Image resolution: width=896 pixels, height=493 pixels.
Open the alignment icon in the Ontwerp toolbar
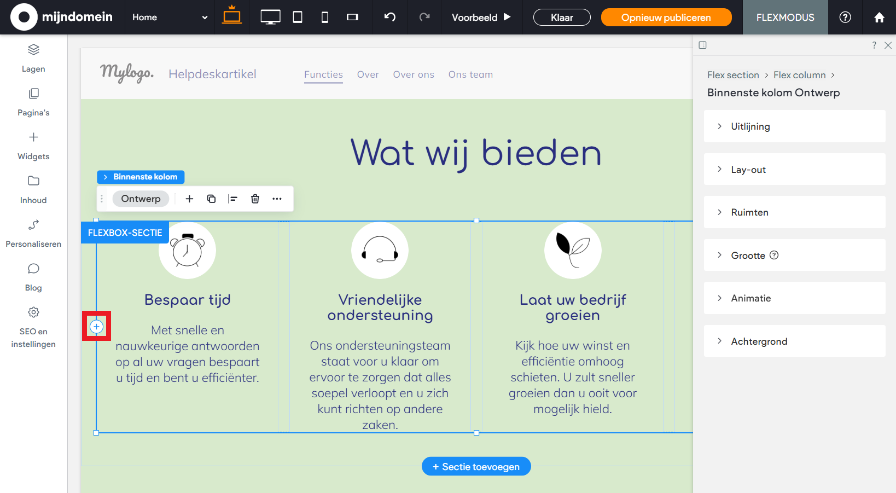coord(233,199)
